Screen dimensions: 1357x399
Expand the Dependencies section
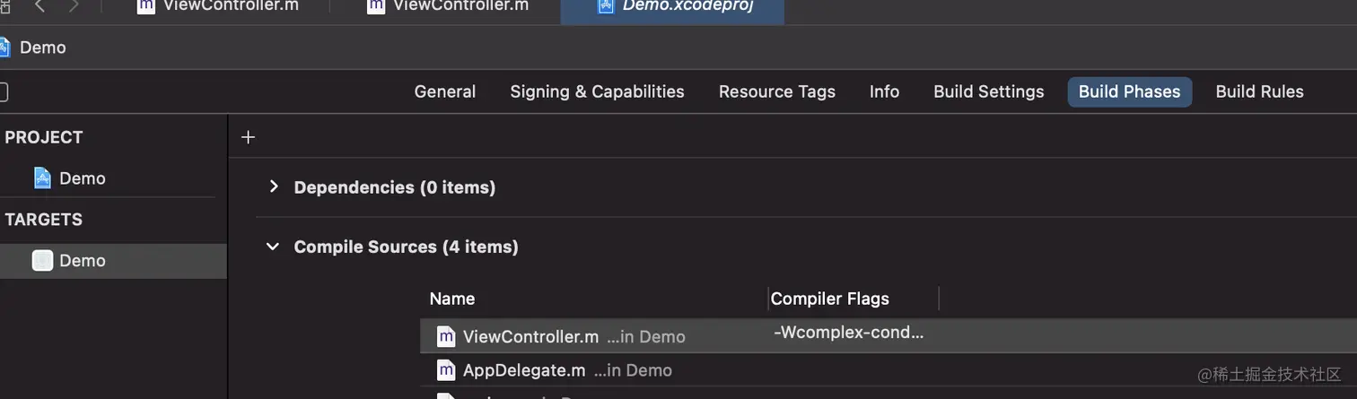274,187
